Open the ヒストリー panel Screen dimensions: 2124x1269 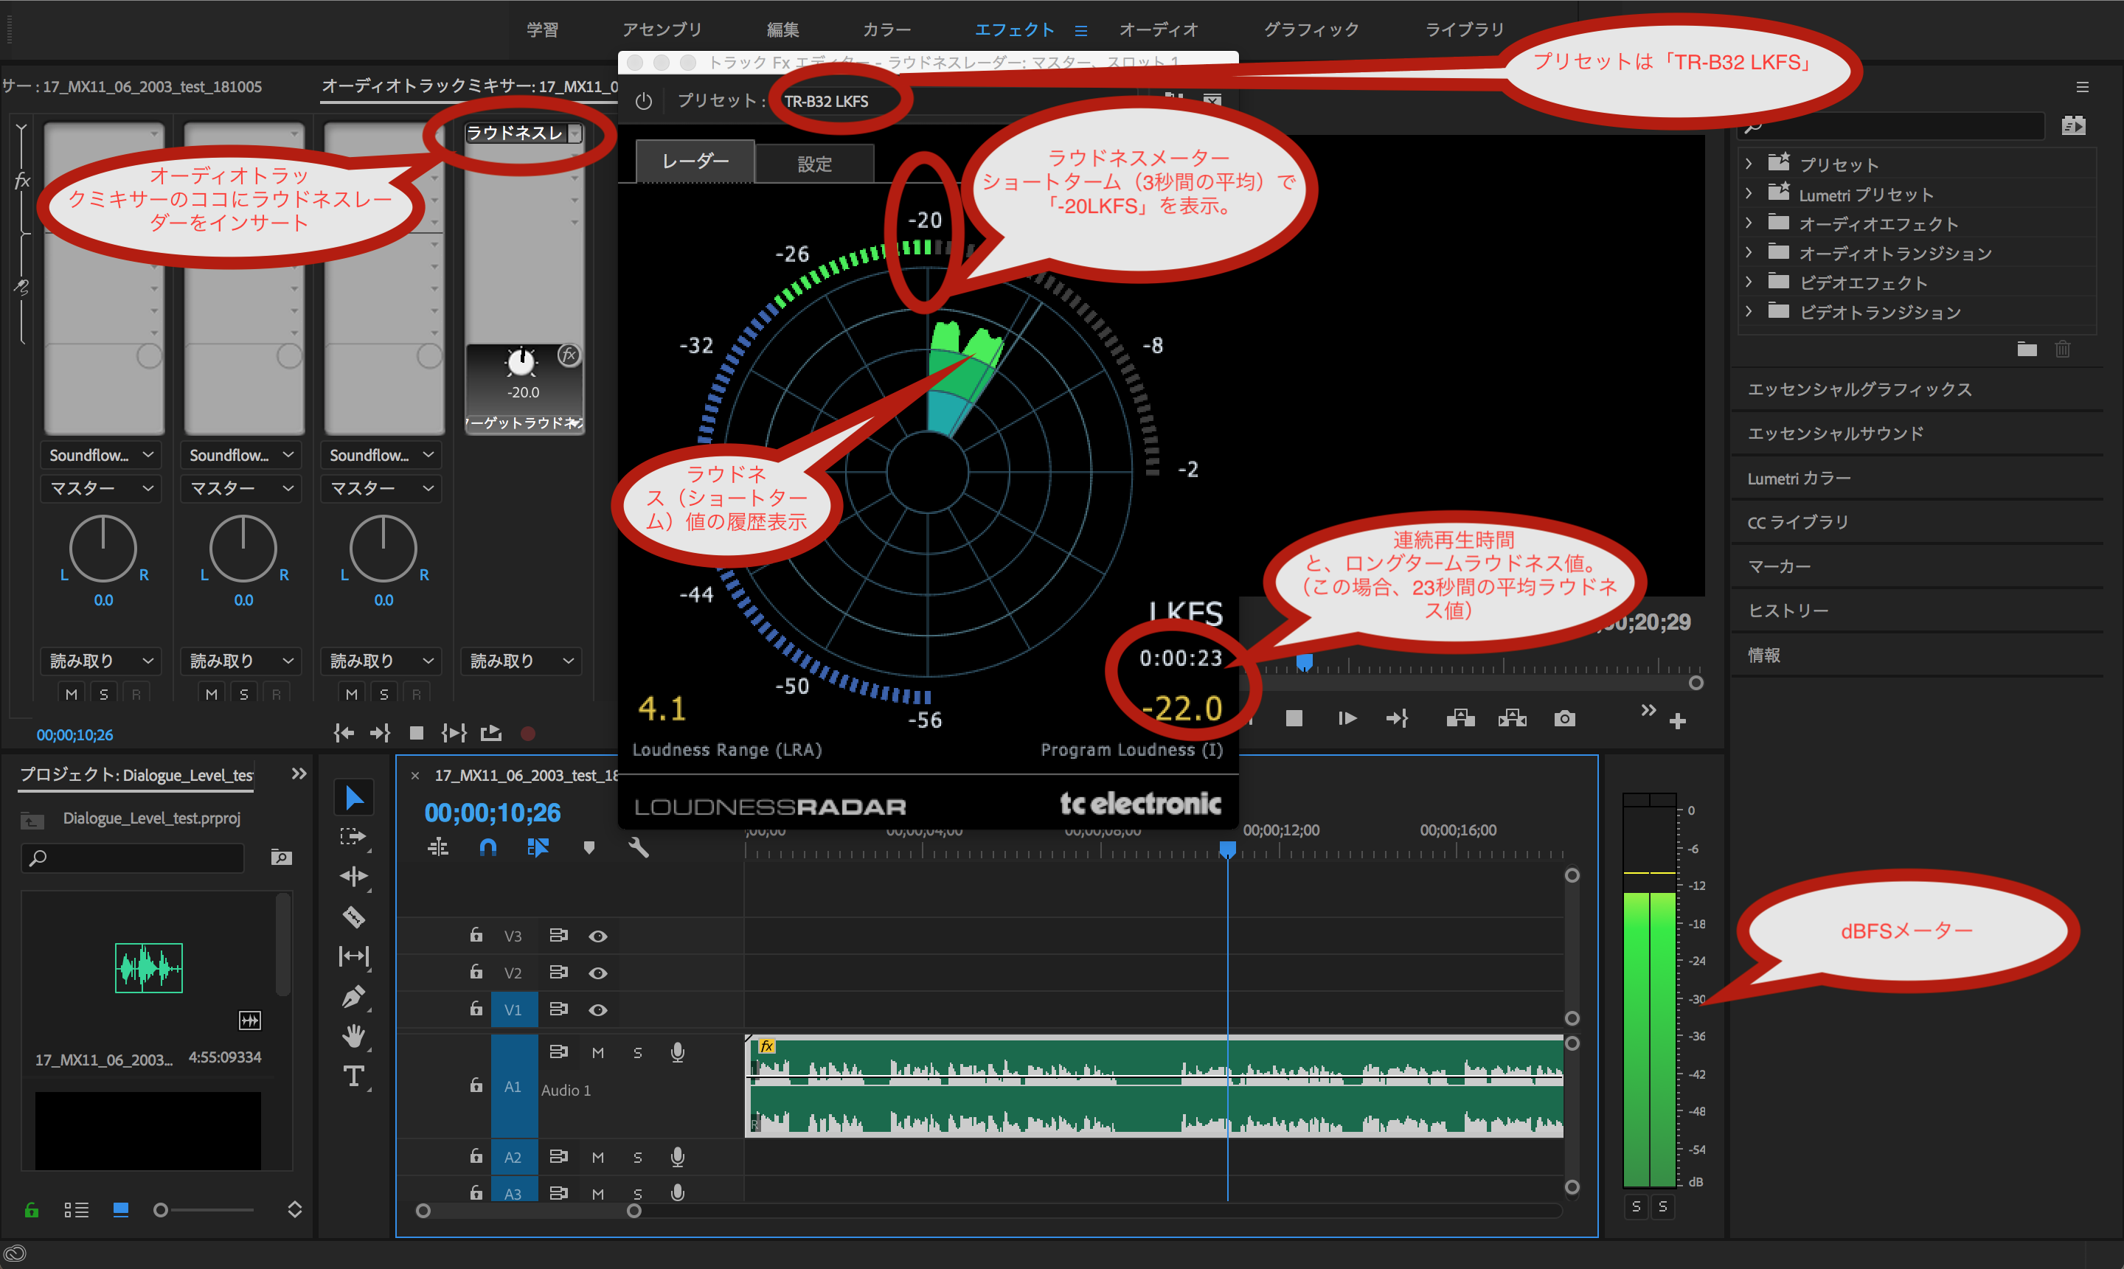[x=1788, y=611]
